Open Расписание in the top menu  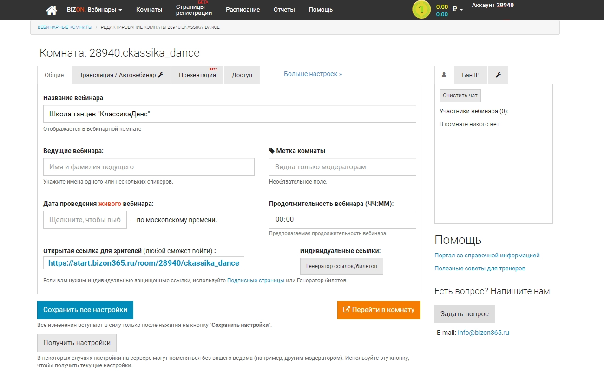click(x=243, y=10)
